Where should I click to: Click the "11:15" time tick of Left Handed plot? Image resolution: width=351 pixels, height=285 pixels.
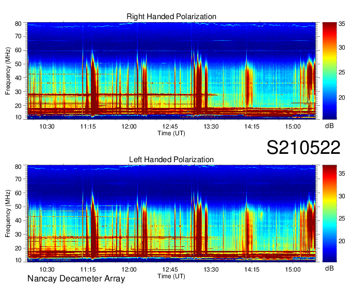click(88, 270)
